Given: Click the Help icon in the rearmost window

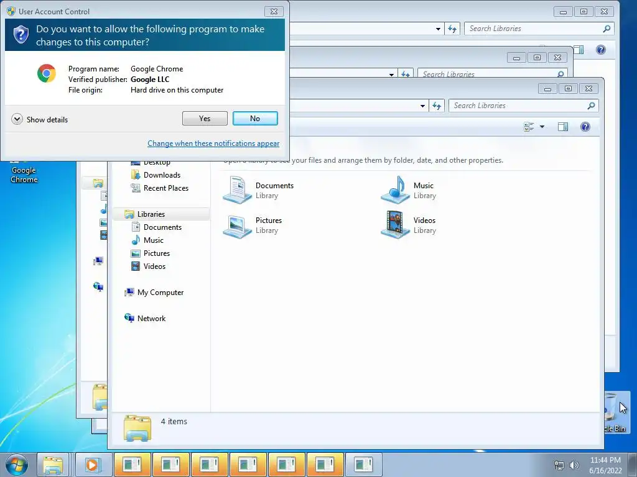Looking at the screenshot, I should pos(600,50).
